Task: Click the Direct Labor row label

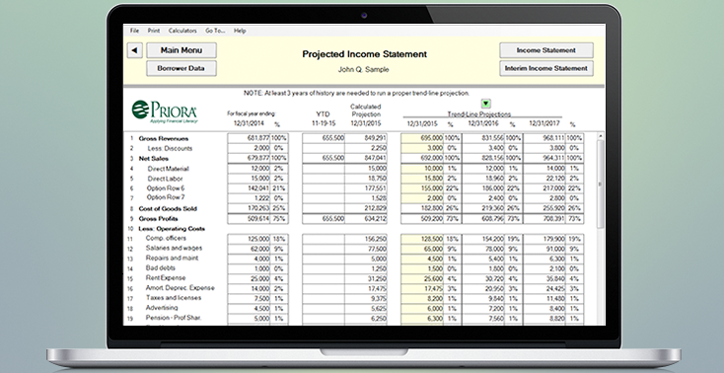Action: coord(166,179)
